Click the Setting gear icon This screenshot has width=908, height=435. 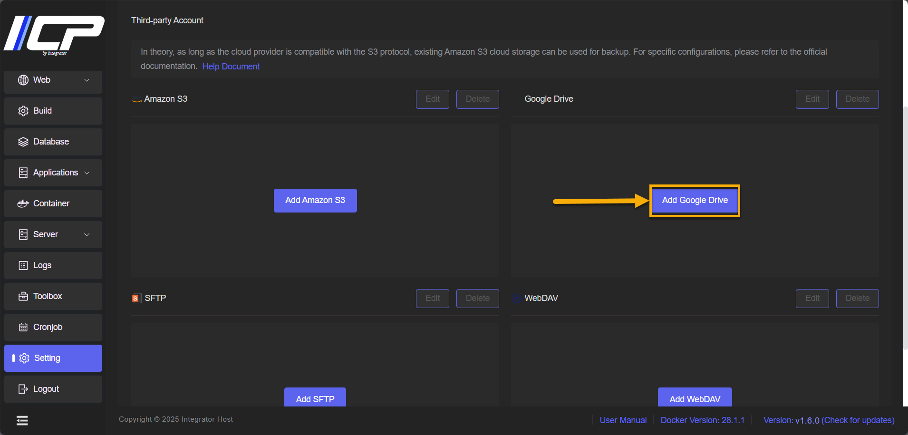24,358
